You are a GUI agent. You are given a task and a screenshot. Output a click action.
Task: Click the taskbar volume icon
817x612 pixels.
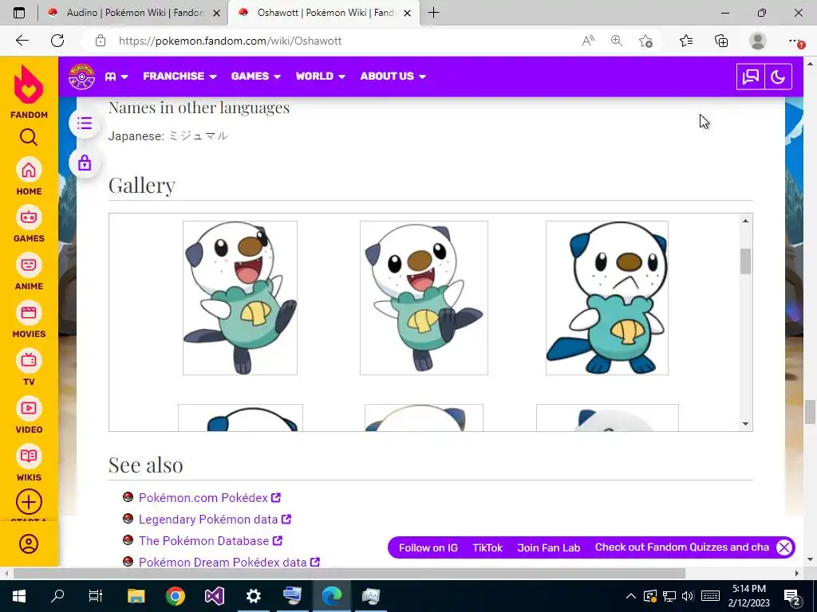click(x=688, y=596)
